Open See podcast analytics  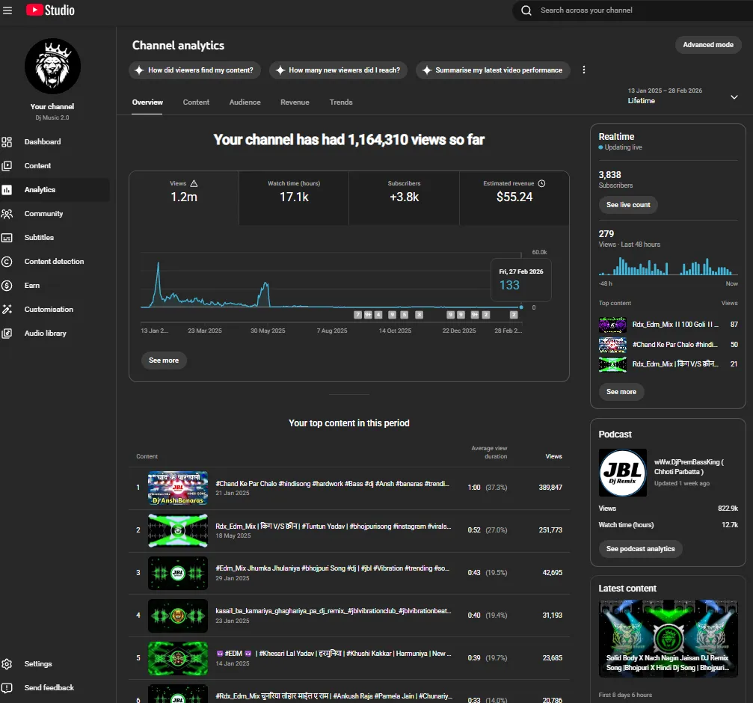click(x=641, y=549)
